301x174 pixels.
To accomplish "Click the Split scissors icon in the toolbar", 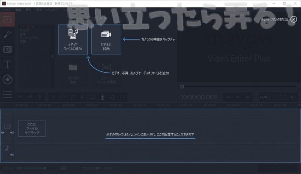I will pyautogui.click(x=53, y=97).
